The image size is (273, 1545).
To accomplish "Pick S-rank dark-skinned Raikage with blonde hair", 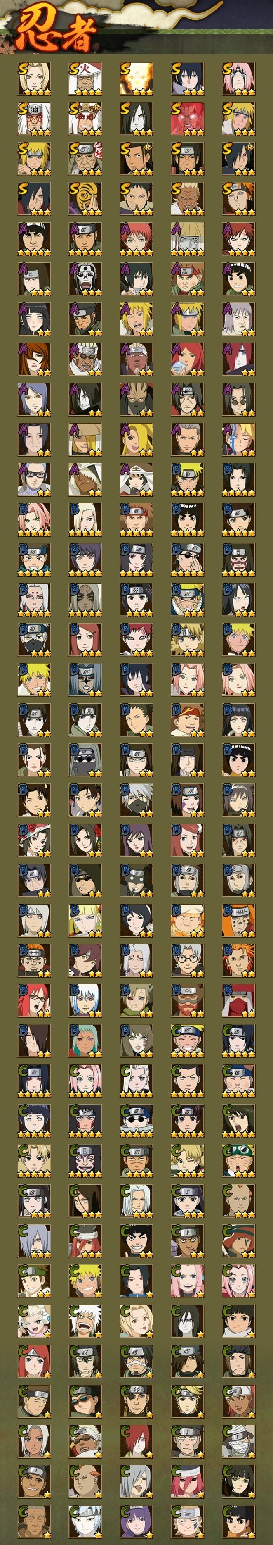I will pyautogui.click(x=187, y=199).
